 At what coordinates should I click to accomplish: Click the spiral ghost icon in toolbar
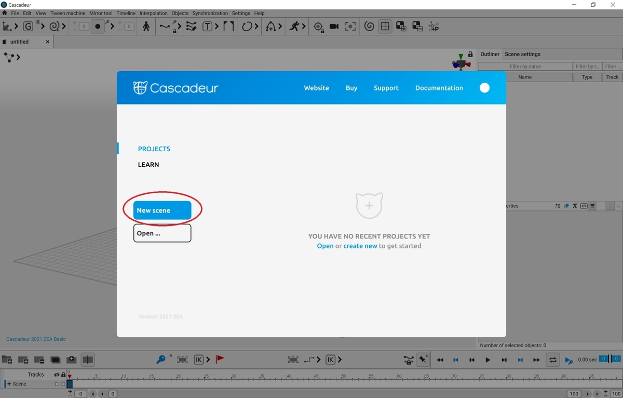(x=369, y=26)
